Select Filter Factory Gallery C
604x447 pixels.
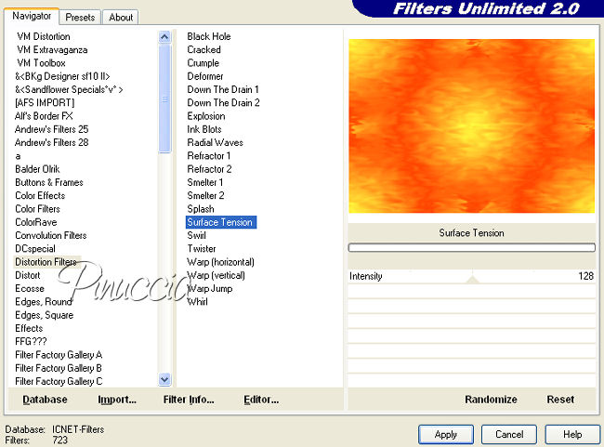click(x=59, y=382)
